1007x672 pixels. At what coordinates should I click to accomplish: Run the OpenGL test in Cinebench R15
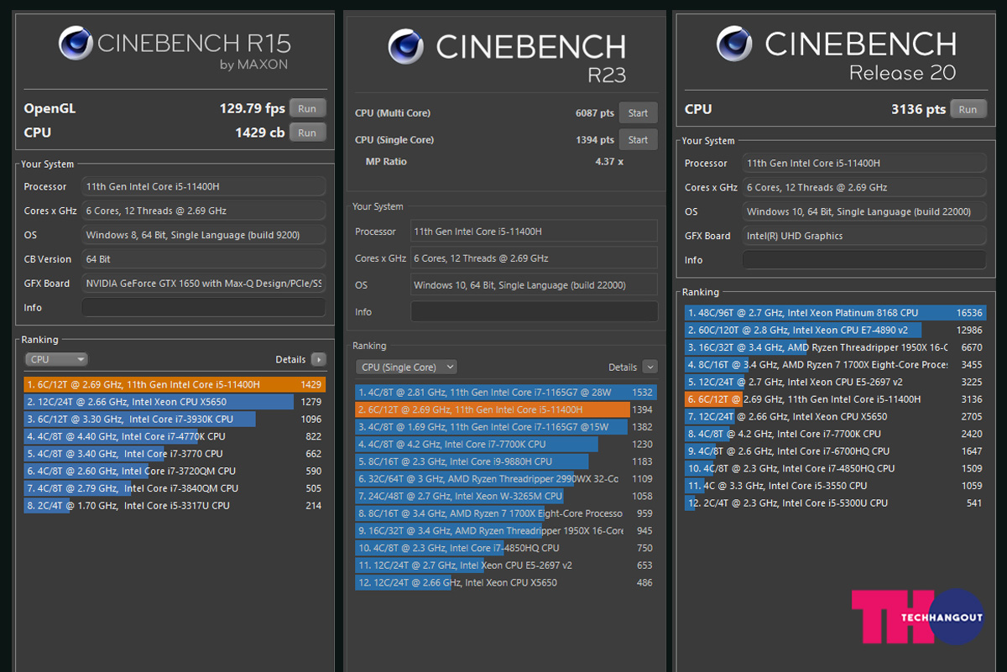307,108
